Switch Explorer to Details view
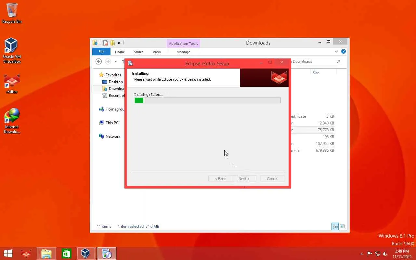416x260 pixels. point(335,226)
